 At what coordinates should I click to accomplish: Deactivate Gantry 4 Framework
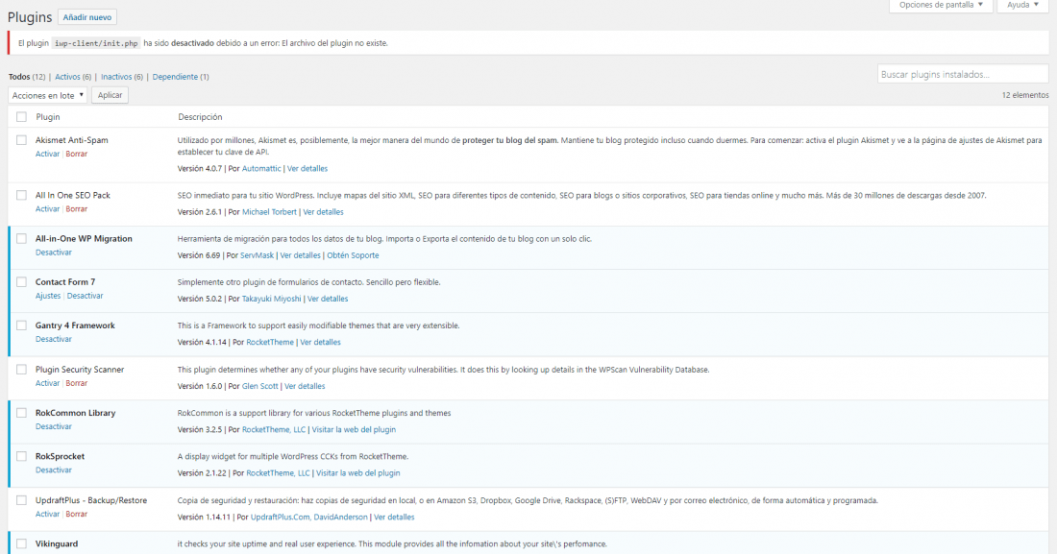click(x=53, y=339)
